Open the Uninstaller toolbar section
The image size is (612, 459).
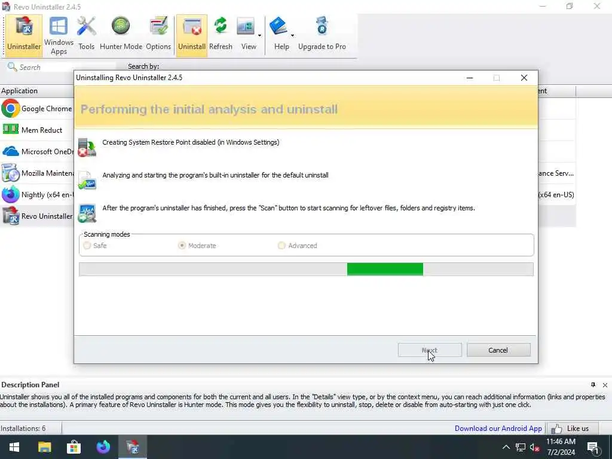tap(24, 35)
